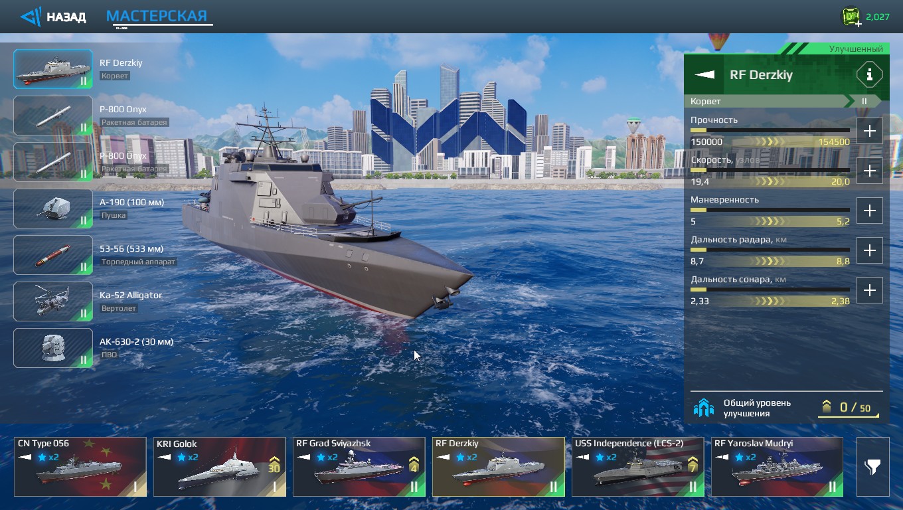
Task: Click the upgrade level 30 badge on KRI Golok
Action: point(274,465)
